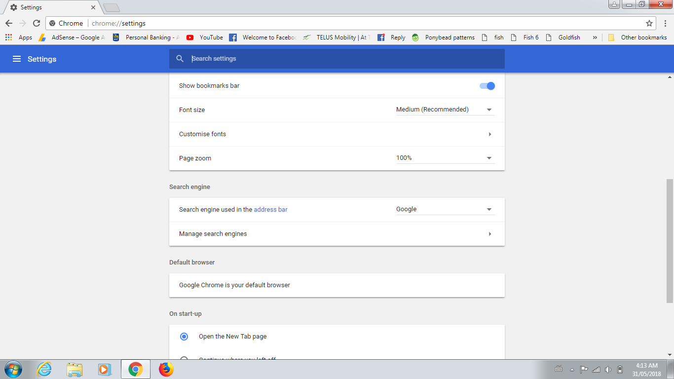Follow the address bar link
Image resolution: width=674 pixels, height=379 pixels.
click(x=270, y=210)
